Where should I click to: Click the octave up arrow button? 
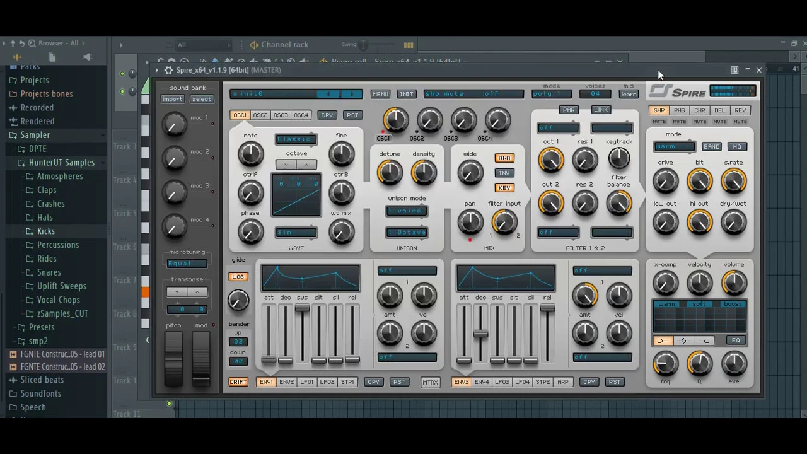coord(306,165)
